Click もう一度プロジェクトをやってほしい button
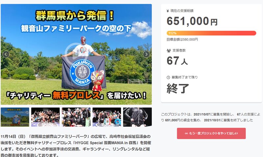Image resolution: width=263 pixels, height=157 pixels. [211, 133]
